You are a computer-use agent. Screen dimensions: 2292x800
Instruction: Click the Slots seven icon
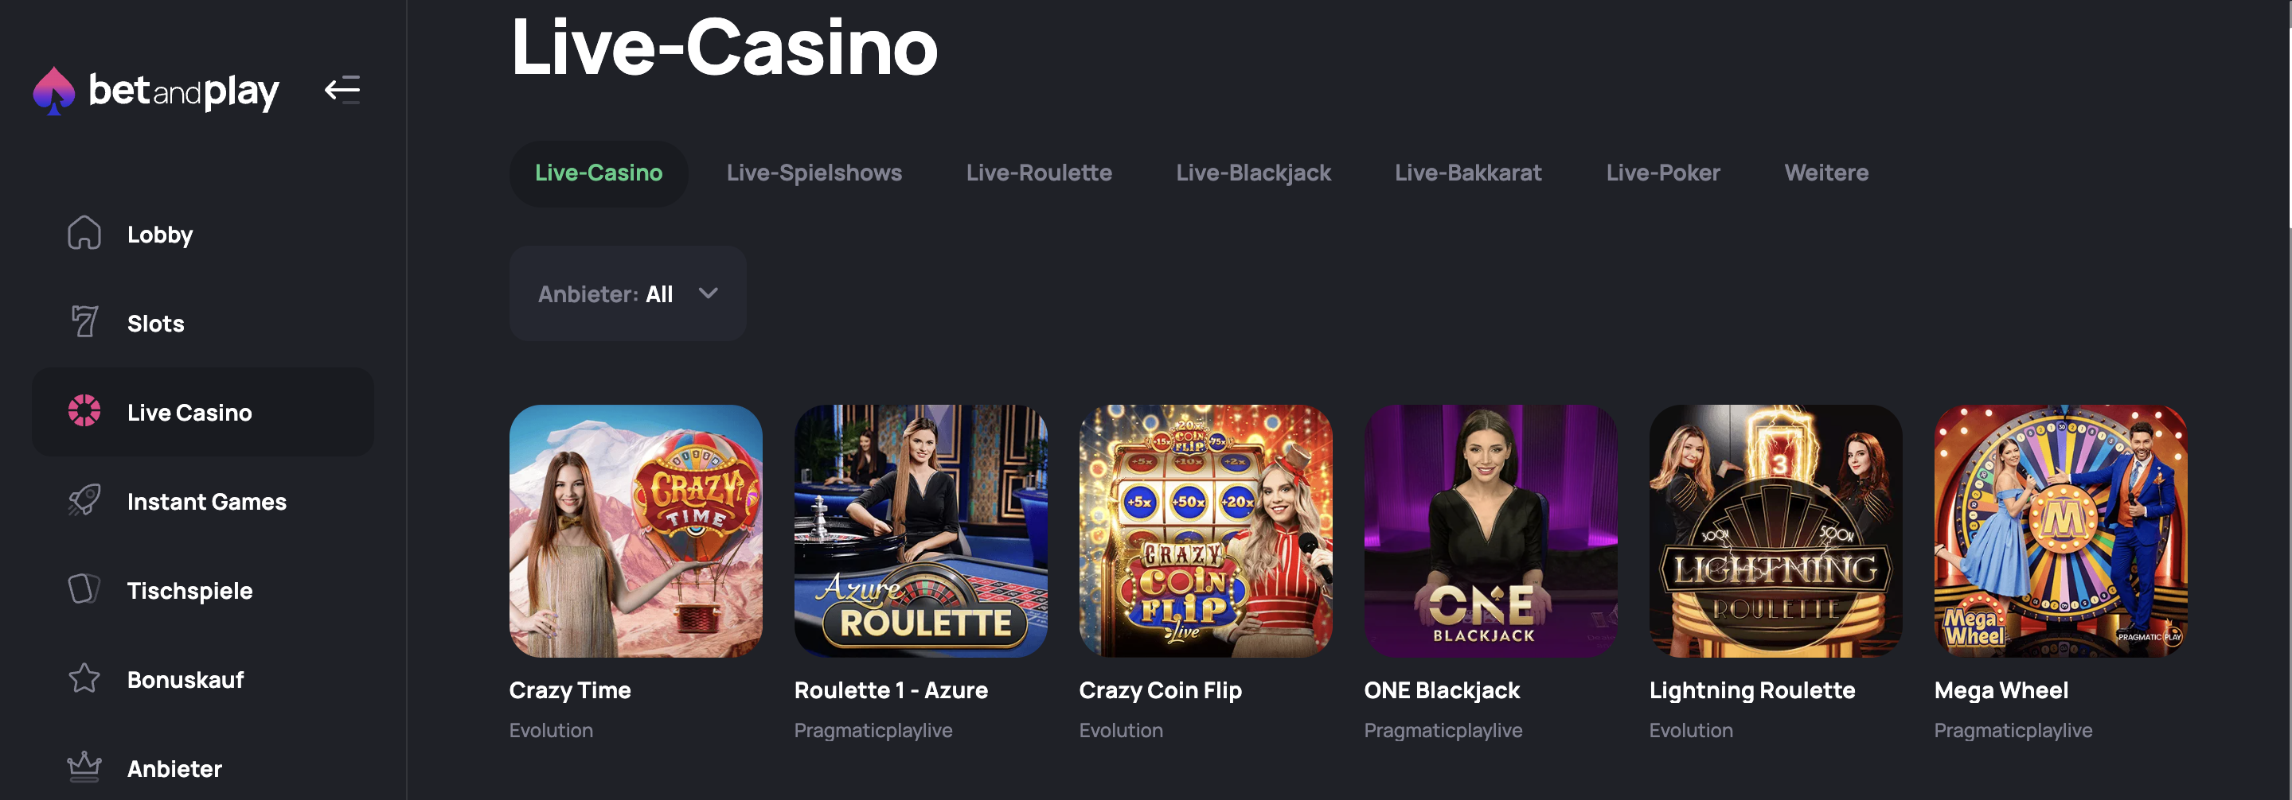(x=84, y=322)
